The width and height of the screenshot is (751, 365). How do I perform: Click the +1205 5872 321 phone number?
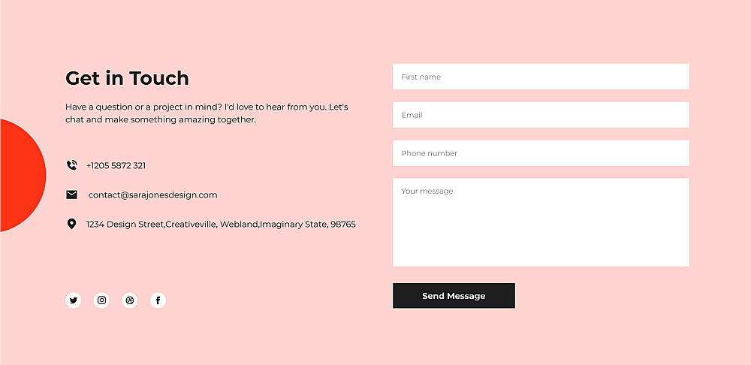point(116,165)
